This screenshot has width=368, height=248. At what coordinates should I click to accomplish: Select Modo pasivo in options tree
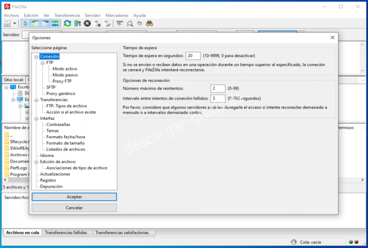click(x=65, y=75)
